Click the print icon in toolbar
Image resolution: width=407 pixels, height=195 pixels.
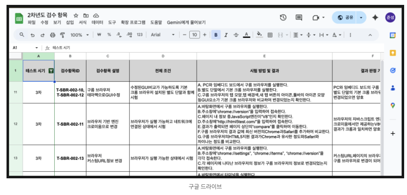(52, 35)
